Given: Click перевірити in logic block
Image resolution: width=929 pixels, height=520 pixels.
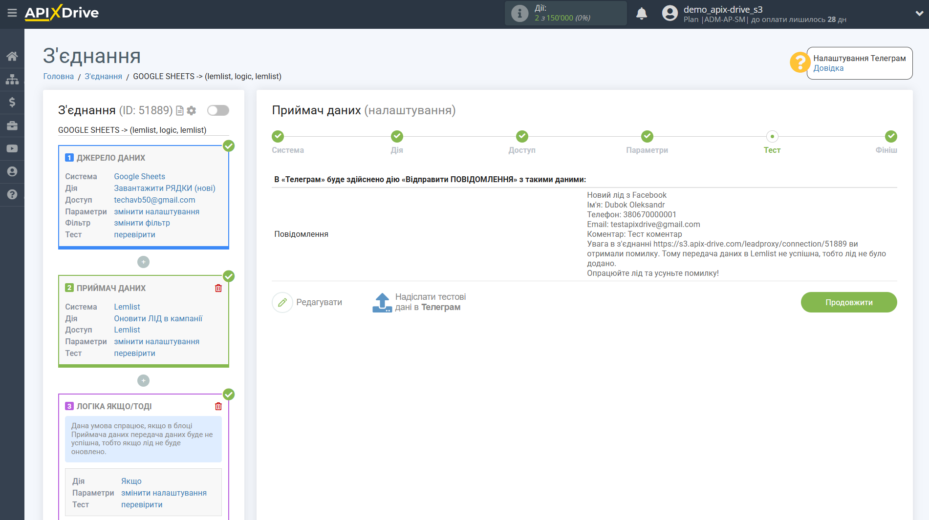Looking at the screenshot, I should [142, 504].
